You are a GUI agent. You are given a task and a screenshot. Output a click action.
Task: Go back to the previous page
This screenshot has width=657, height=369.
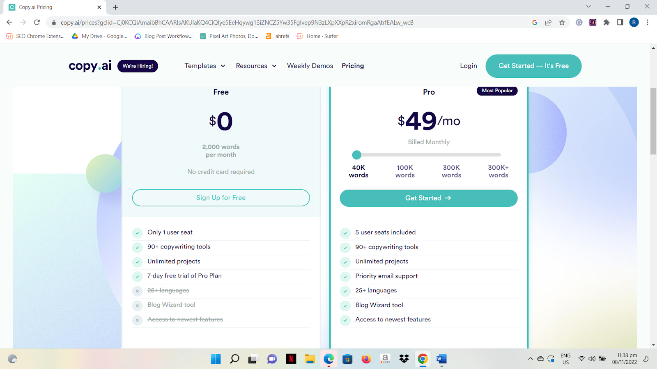pyautogui.click(x=9, y=23)
